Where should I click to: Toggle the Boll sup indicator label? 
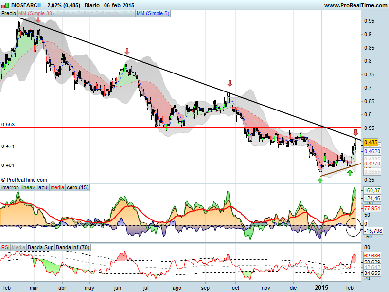[66, 14]
